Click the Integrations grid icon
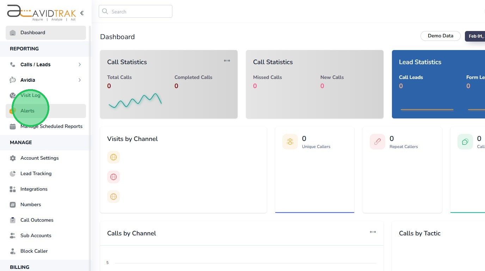This screenshot has height=271, width=485. tap(13, 189)
